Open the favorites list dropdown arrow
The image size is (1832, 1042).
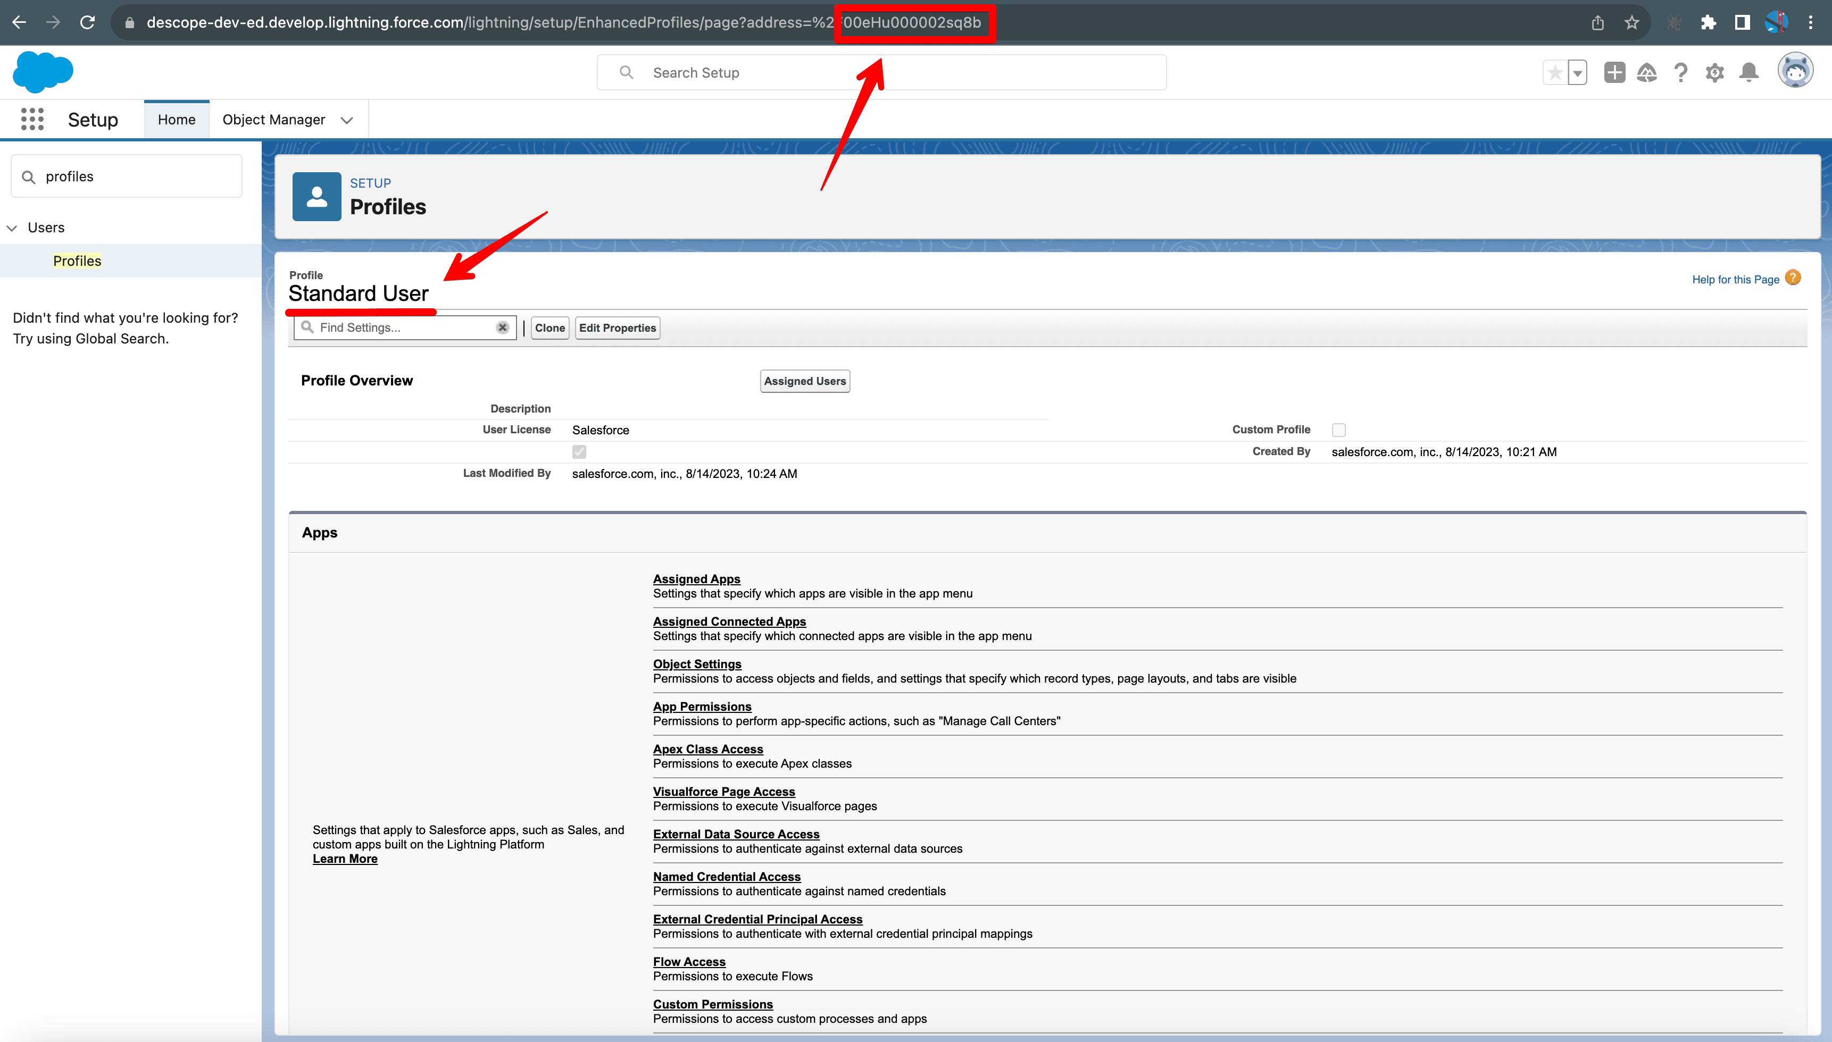1577,72
